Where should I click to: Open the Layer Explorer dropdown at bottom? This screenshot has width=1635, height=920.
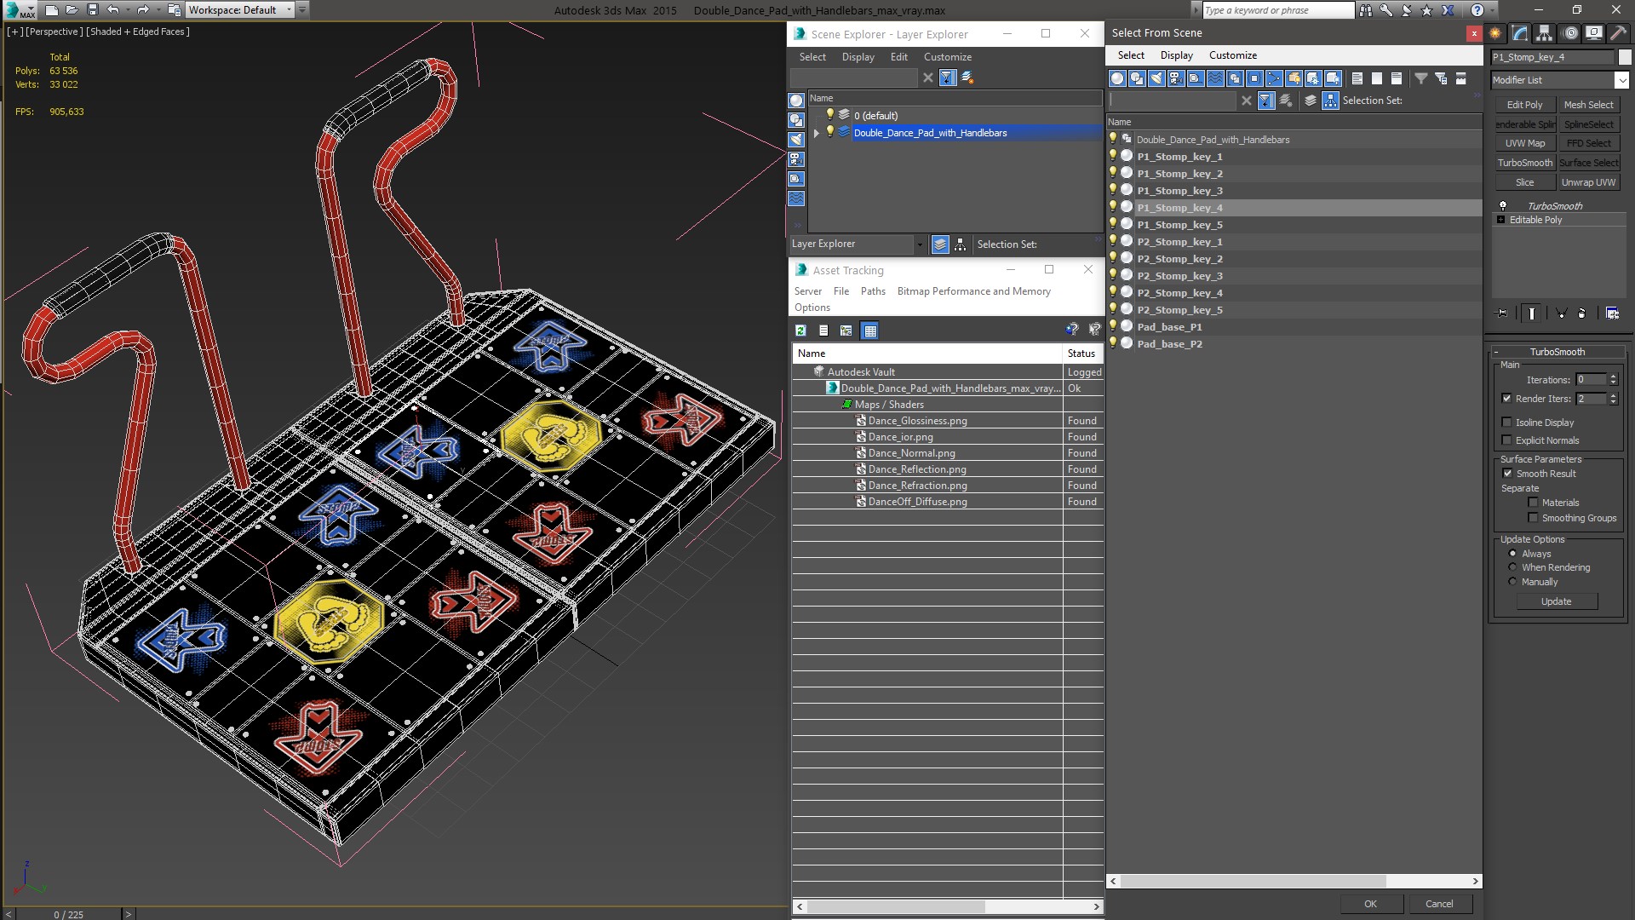tap(920, 244)
